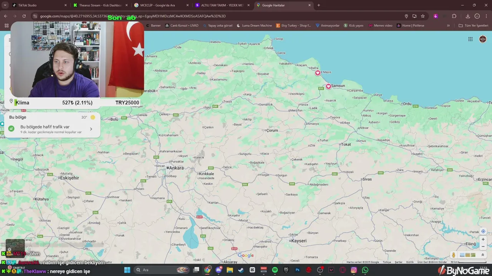Open Task View in the taskbar

196,270
